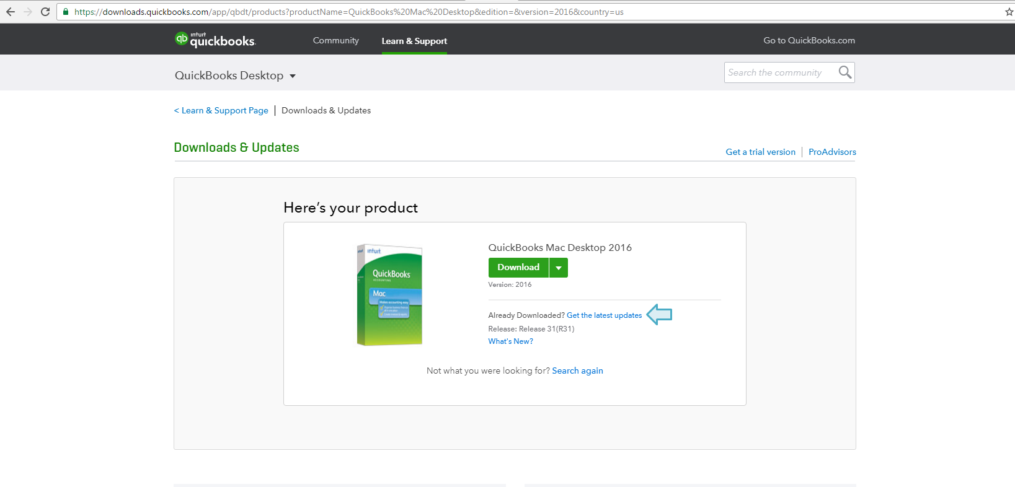Reload the page with refresh icon
Screen dimensions: 1015x487
(x=45, y=12)
